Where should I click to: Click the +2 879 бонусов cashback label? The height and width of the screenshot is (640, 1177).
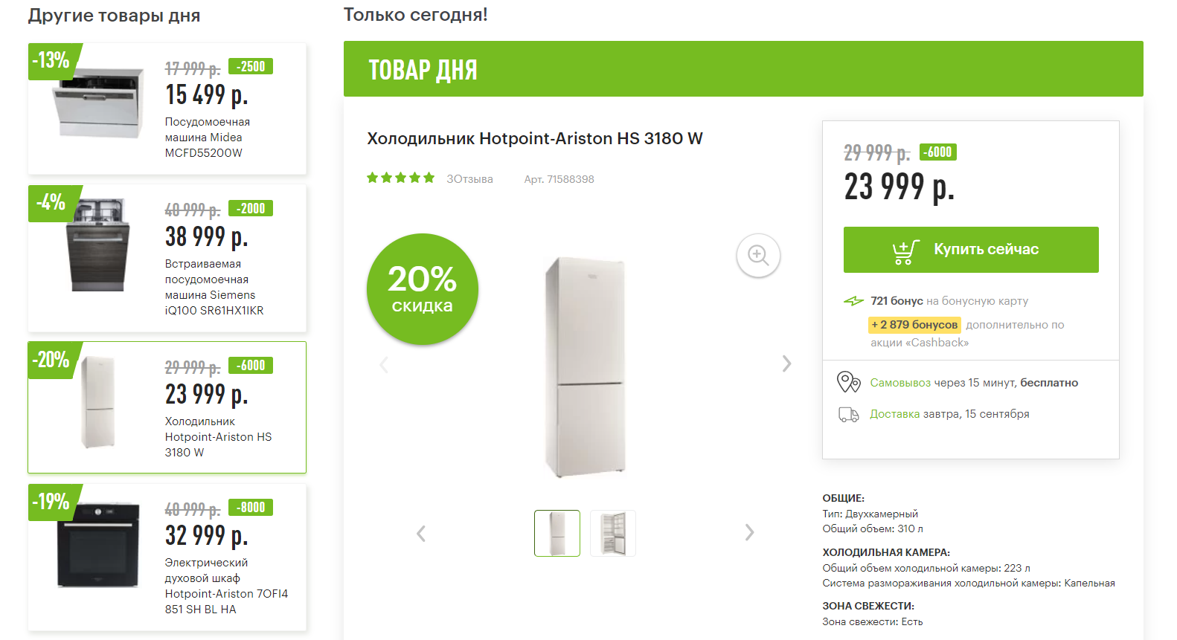[x=914, y=325]
